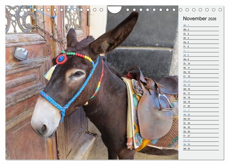Select the So 1 calendar row
This screenshot has height=165, width=229.
point(201,25)
